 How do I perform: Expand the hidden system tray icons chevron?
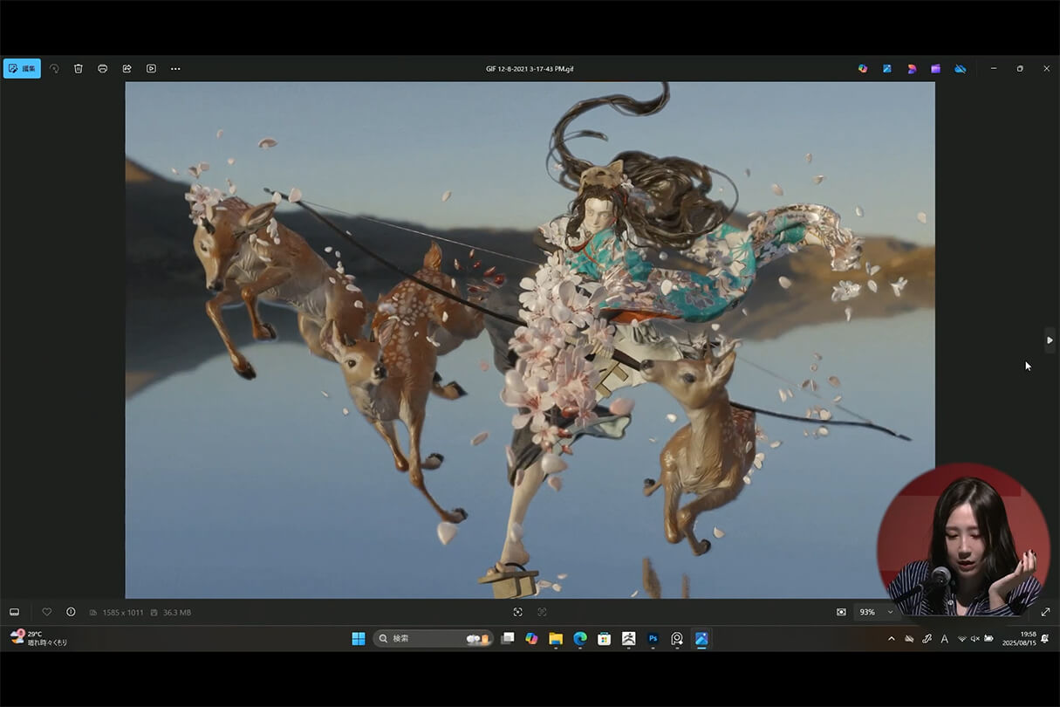click(x=891, y=639)
